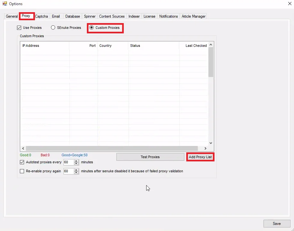Click the Add Proxy List button
Image resolution: width=294 pixels, height=231 pixels.
click(200, 157)
